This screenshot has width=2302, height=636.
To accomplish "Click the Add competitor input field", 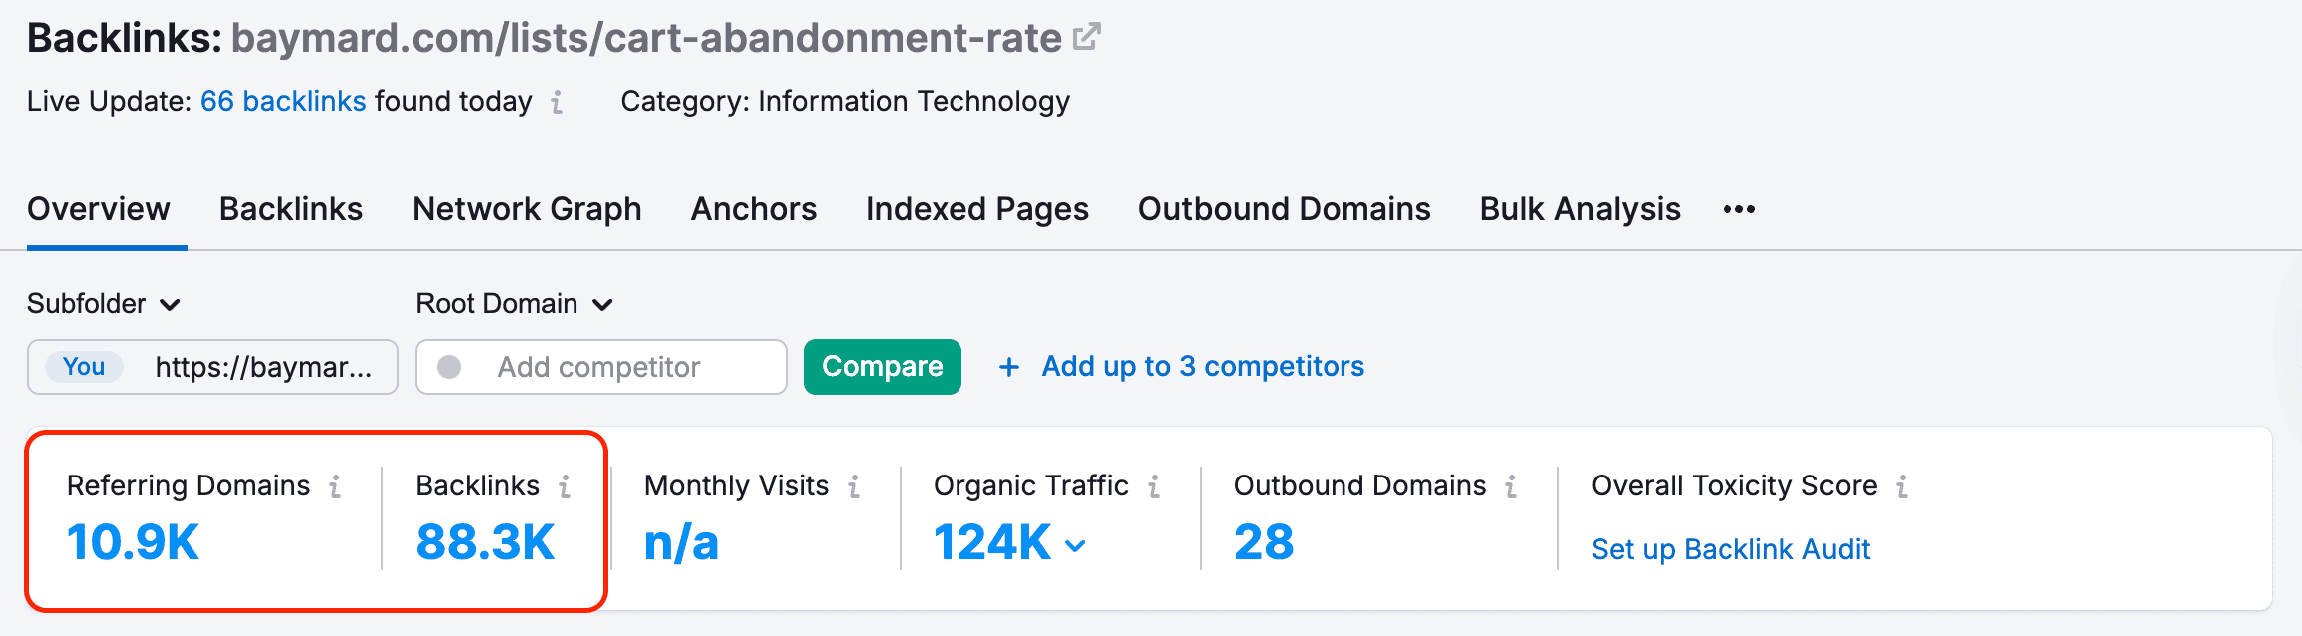I will (601, 367).
